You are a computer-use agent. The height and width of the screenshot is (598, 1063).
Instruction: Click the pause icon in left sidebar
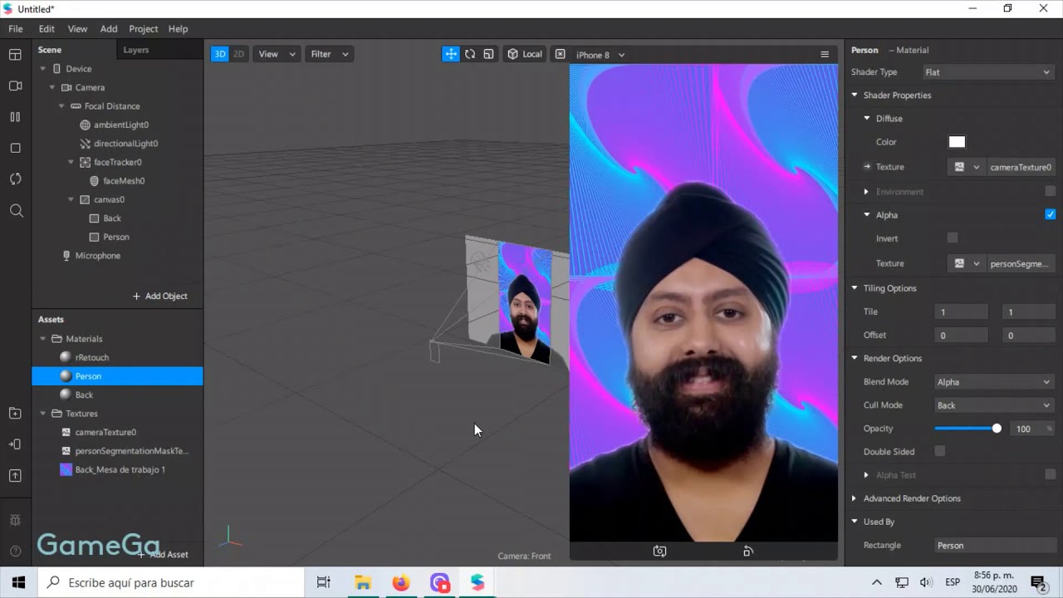click(15, 117)
